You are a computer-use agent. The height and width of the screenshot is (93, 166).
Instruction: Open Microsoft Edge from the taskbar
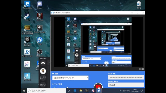pos(75,91)
